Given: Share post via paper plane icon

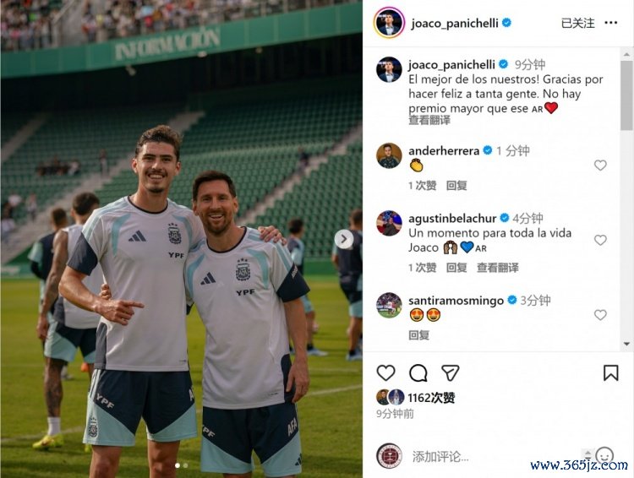Looking at the screenshot, I should [x=450, y=373].
